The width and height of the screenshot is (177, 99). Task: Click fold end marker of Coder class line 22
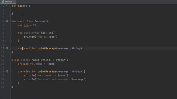pyautogui.click(x=11, y=87)
